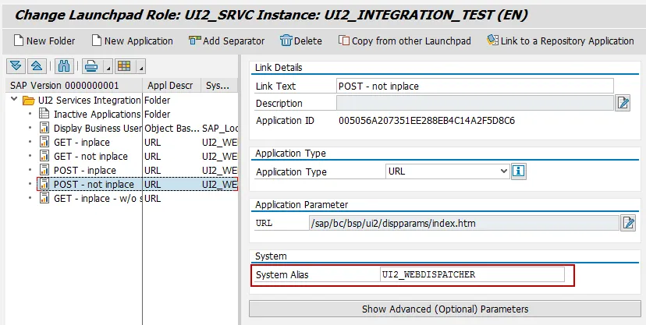Image resolution: width=646 pixels, height=325 pixels.
Task: Open the print options dropdown arrow
Action: point(108,67)
